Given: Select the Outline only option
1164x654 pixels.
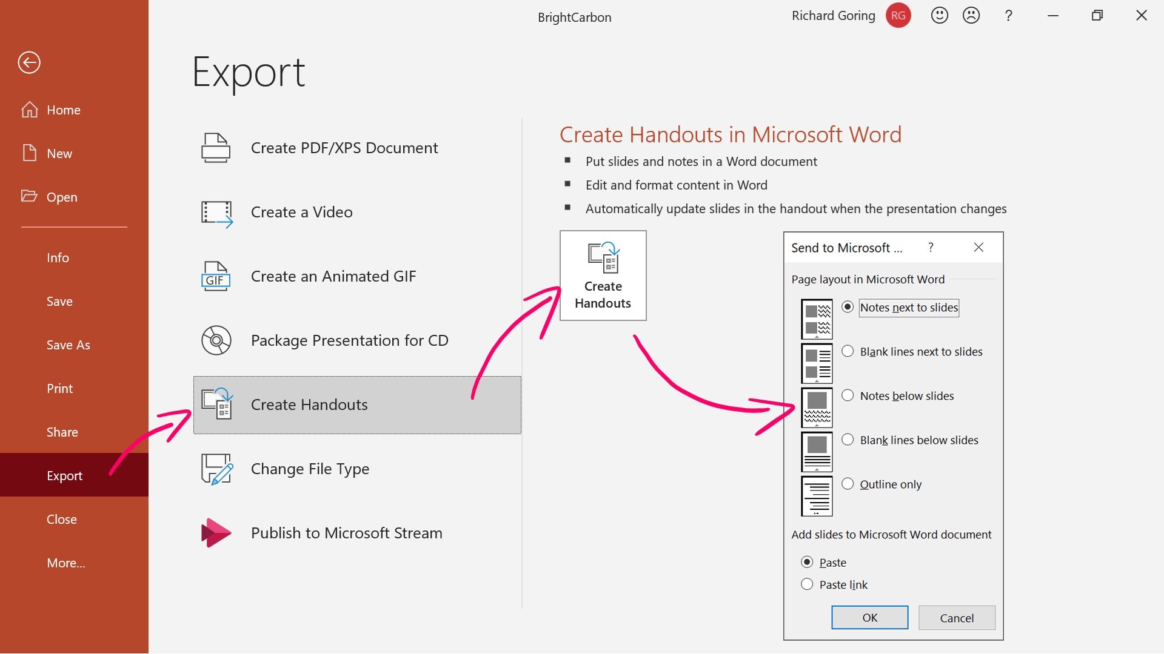Looking at the screenshot, I should point(848,484).
